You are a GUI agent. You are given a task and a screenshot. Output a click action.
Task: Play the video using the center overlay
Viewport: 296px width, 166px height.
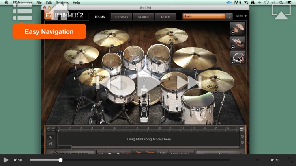tap(148, 83)
